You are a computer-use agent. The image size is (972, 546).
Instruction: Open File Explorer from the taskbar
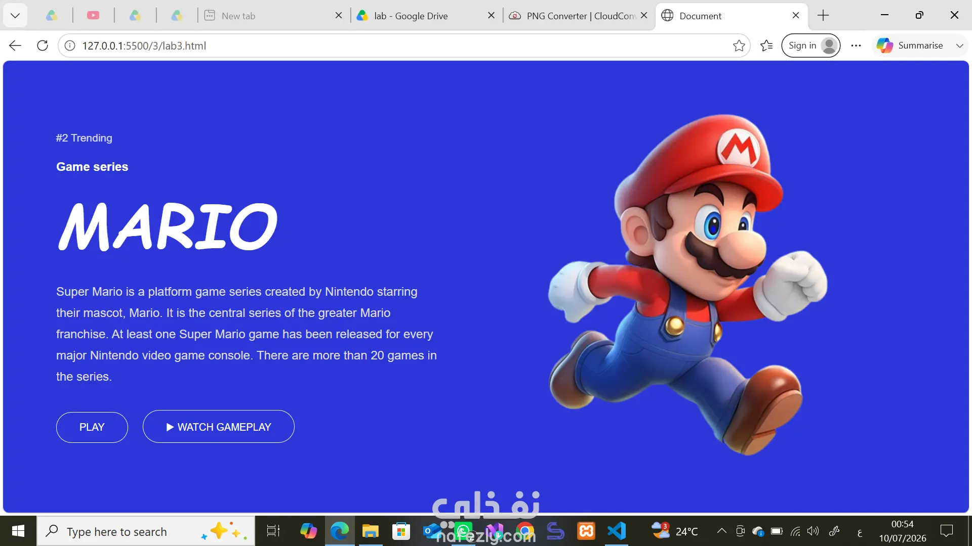[371, 531]
